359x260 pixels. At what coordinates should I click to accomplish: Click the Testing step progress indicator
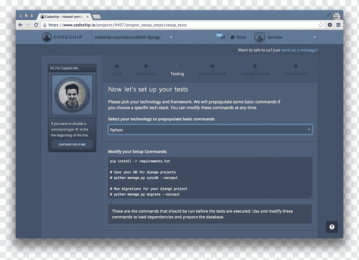(x=177, y=67)
